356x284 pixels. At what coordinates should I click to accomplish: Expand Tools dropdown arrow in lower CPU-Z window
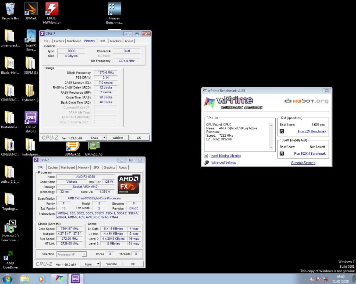click(98, 264)
